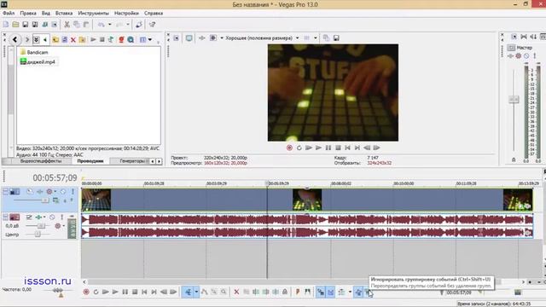Open audio track FX icon
Viewport: 546px width, 307px height.
38,217
